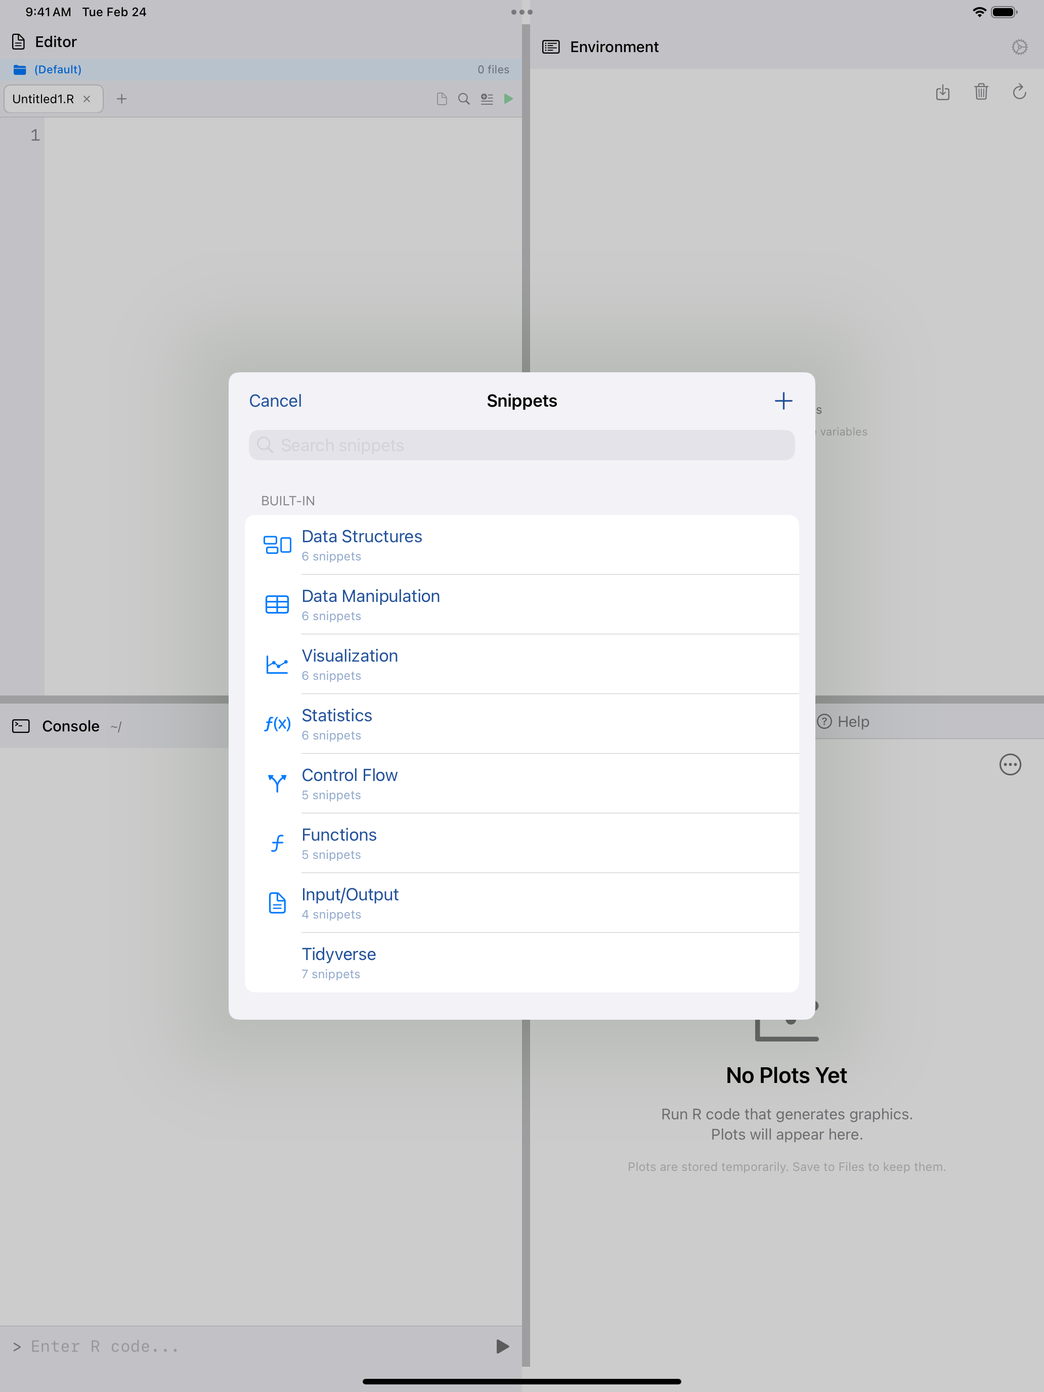The image size is (1044, 1392).
Task: Select the Help tab
Action: [843, 722]
